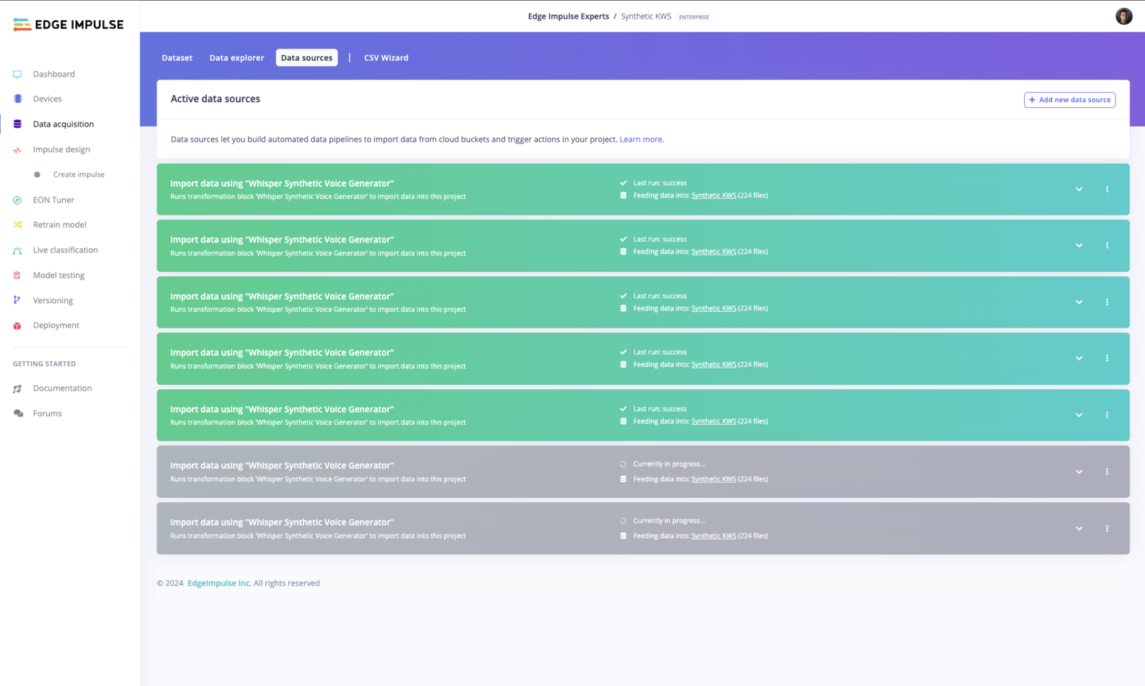
Task: Click the Active data sources heading
Action: tap(215, 99)
